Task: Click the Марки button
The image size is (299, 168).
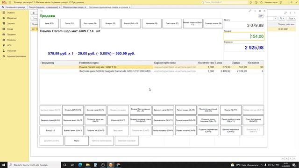Action: tap(77, 141)
